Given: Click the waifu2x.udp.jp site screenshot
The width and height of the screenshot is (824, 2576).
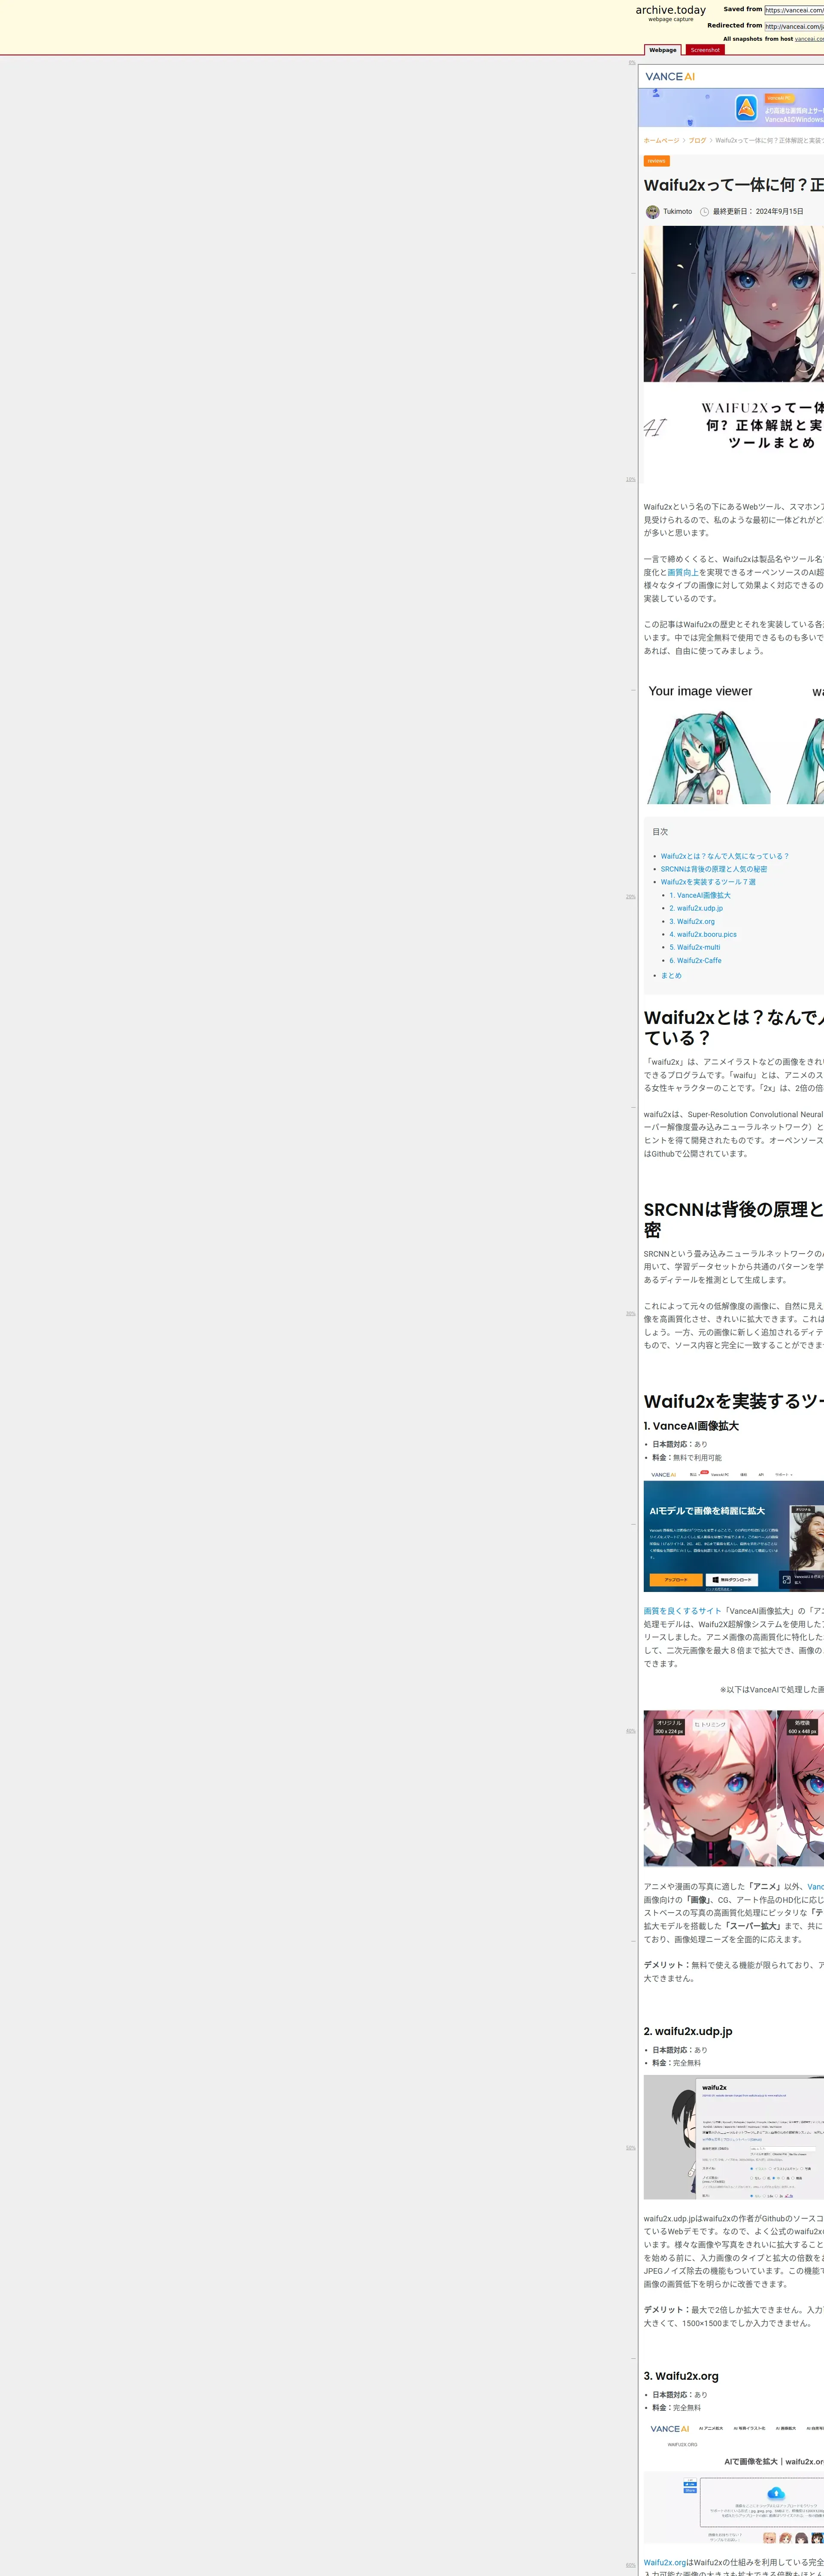Looking at the screenshot, I should 734,2137.
